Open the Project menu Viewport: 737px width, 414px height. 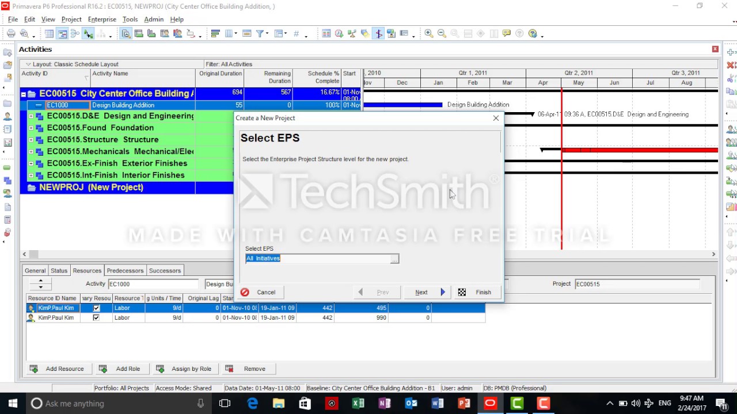click(71, 19)
